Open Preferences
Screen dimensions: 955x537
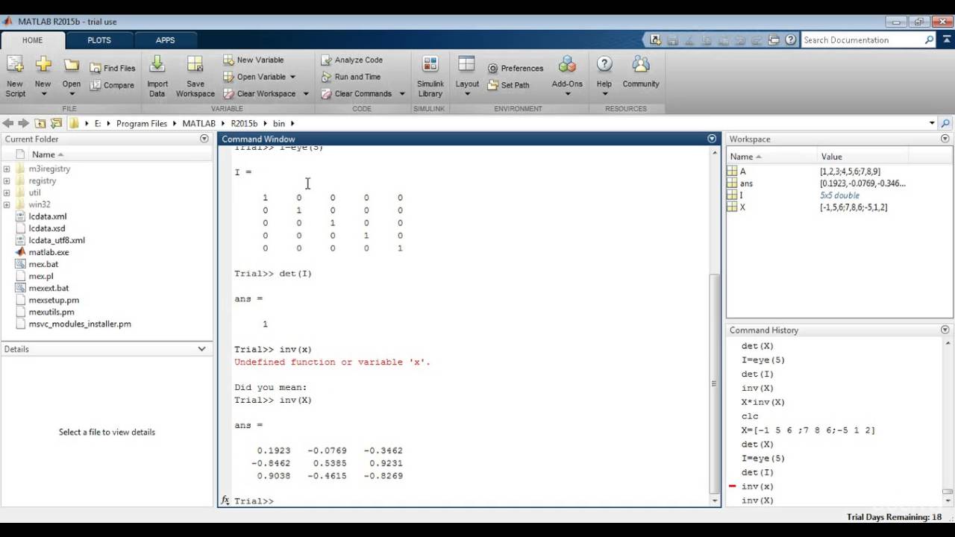coord(516,68)
